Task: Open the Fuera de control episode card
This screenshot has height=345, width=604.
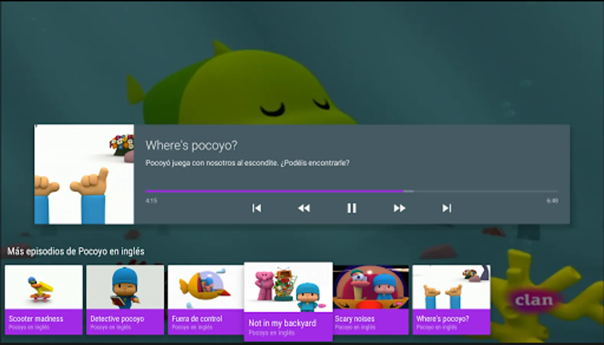Action: coord(206,300)
